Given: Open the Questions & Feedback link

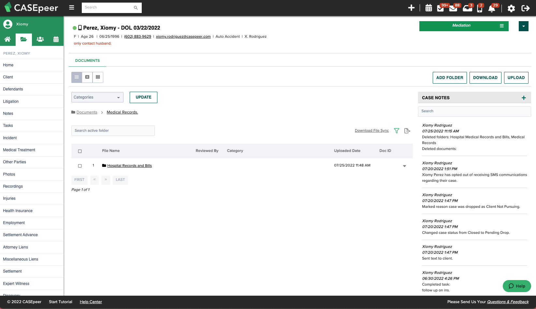Looking at the screenshot, I should (x=508, y=302).
